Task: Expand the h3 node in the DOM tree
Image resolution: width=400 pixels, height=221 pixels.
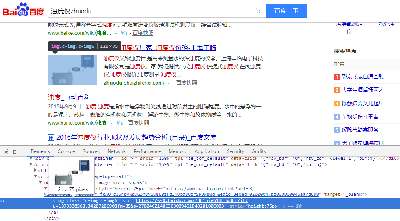Action: (x=36, y=170)
